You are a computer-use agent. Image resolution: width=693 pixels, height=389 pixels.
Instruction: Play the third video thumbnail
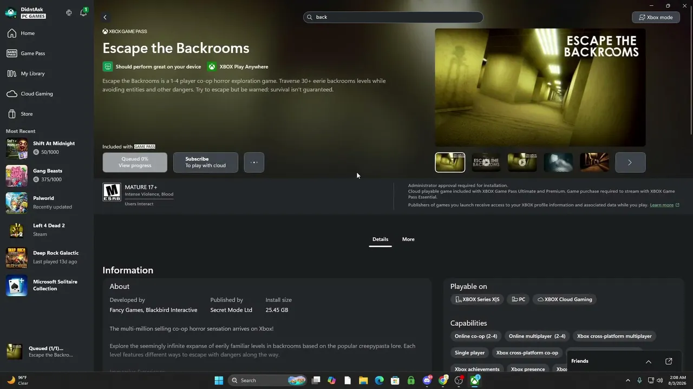pos(522,162)
